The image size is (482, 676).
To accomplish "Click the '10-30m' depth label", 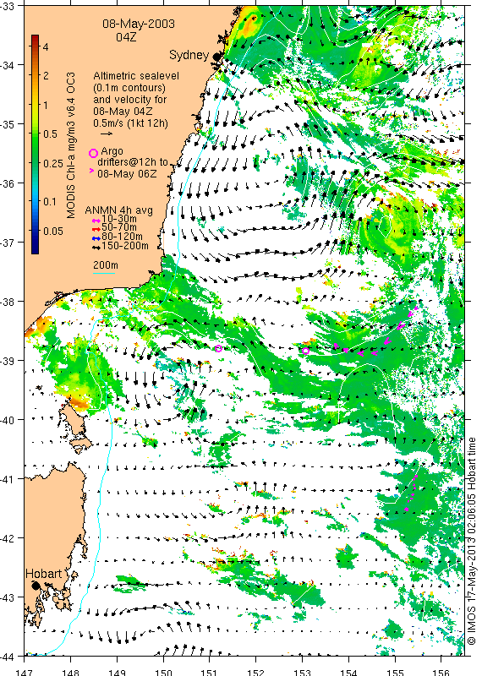I will (119, 219).
